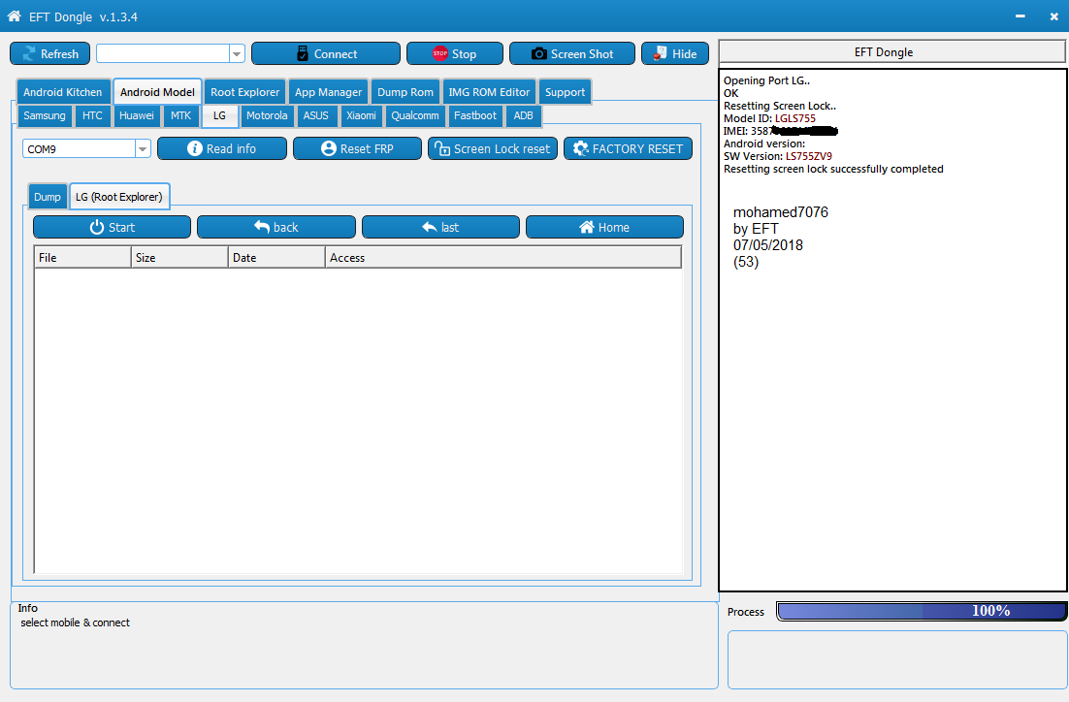Select the Xiaomi brand tab
The image size is (1069, 702).
click(x=361, y=115)
